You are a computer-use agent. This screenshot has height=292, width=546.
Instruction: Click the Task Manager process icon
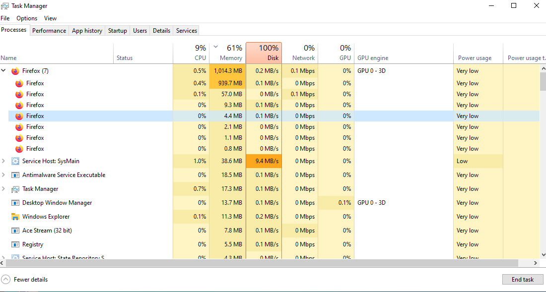tap(15, 189)
